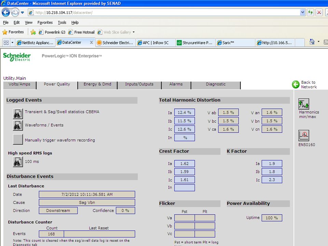Click the V bn THD value field
328x246 pixels.
272,121
